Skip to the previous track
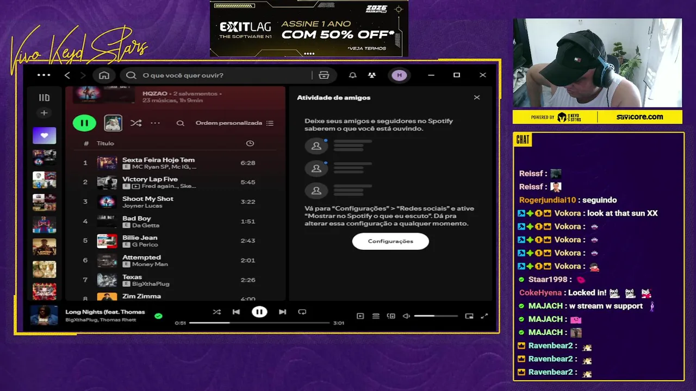The width and height of the screenshot is (696, 391). (x=236, y=312)
